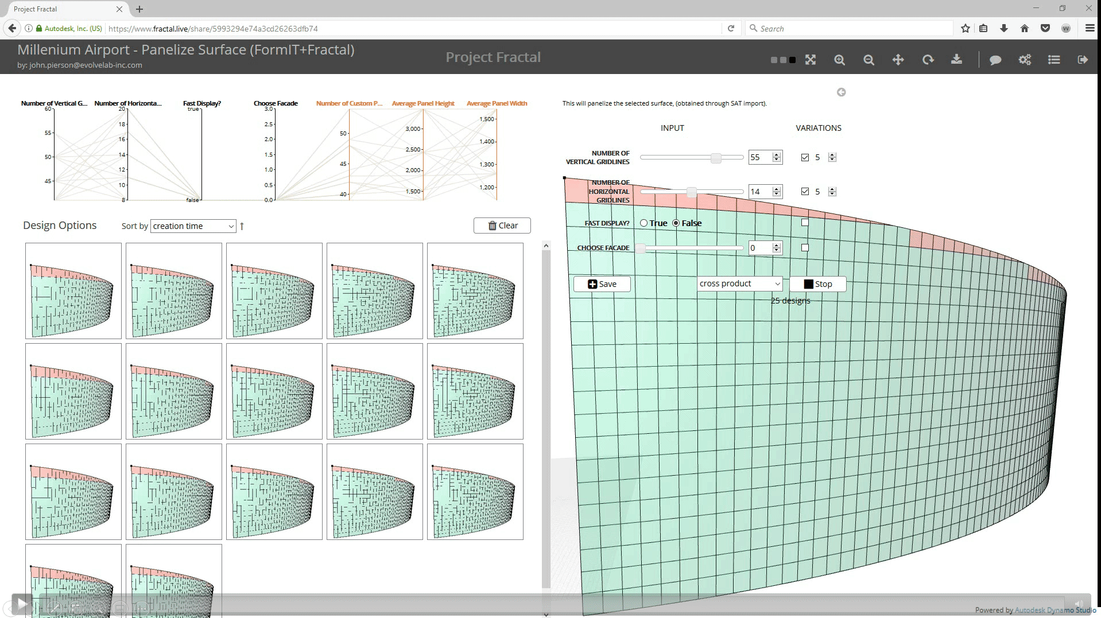1101x618 pixels.
Task: Open the cross product dropdown
Action: point(740,283)
